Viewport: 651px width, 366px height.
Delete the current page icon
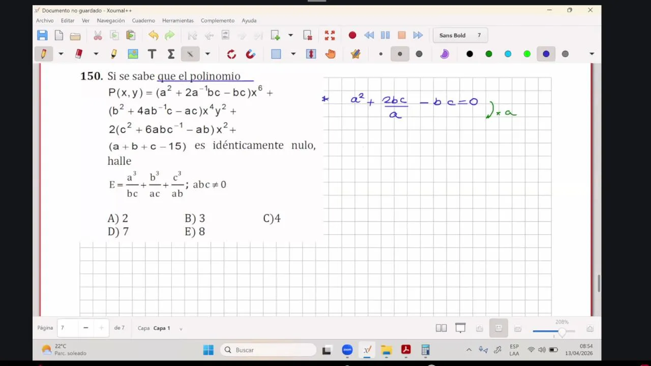point(308,35)
